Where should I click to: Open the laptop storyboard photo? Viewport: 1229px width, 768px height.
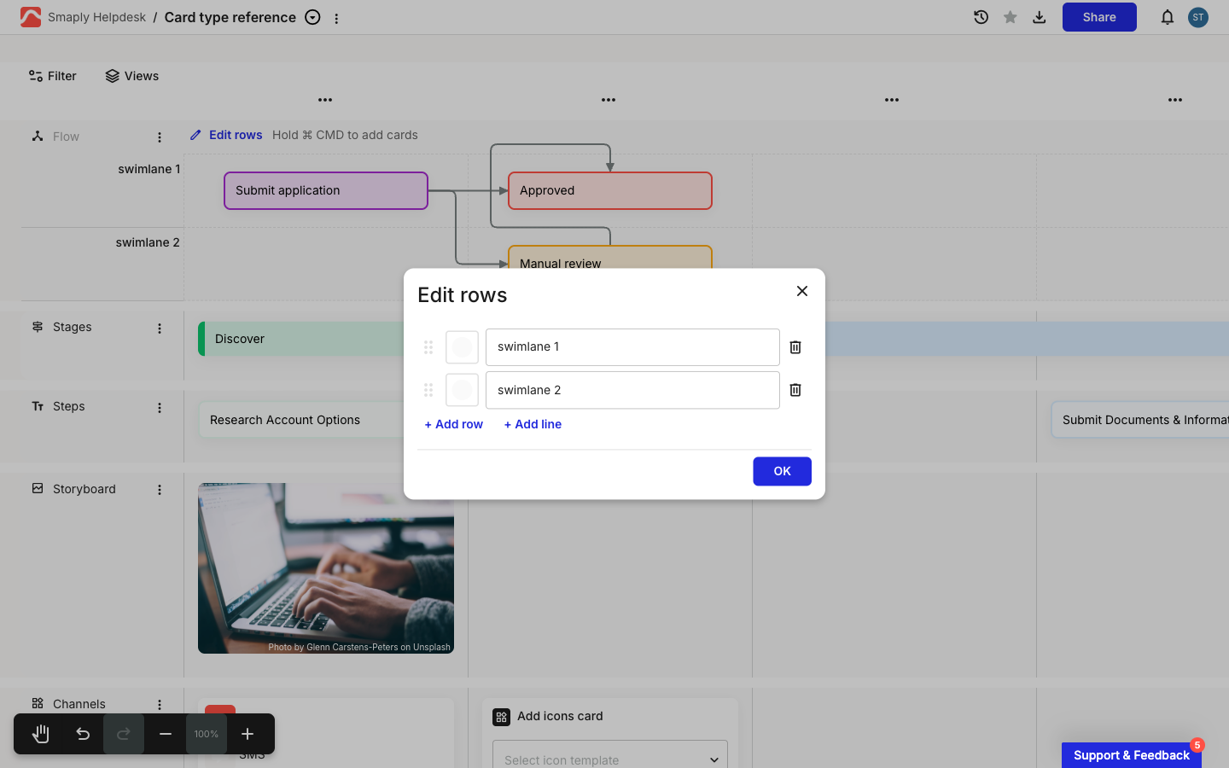326,568
